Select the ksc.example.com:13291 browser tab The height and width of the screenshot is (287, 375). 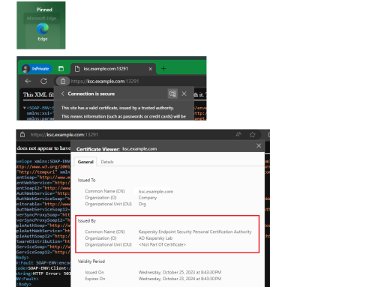[112, 69]
